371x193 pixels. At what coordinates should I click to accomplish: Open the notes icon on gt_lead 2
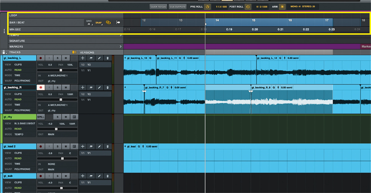(x=74, y=146)
